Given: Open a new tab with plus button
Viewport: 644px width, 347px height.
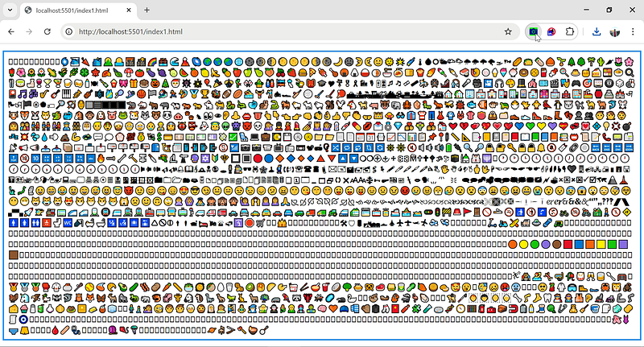Looking at the screenshot, I should [147, 10].
